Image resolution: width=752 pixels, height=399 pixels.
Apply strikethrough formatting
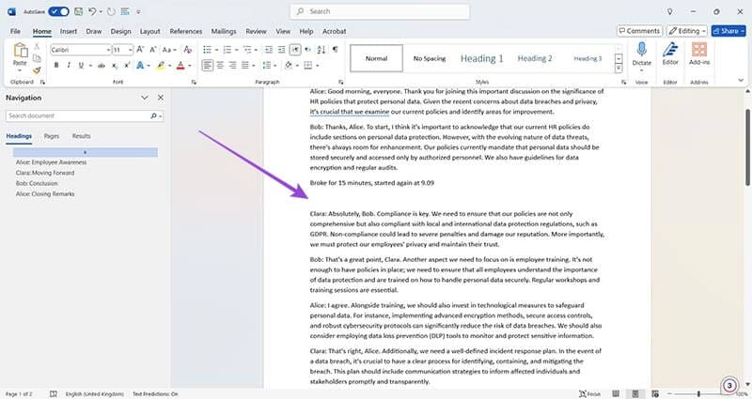point(102,65)
